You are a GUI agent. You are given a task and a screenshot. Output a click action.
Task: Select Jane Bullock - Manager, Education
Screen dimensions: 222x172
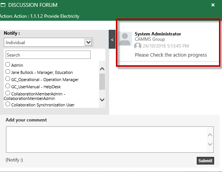(x=8, y=72)
